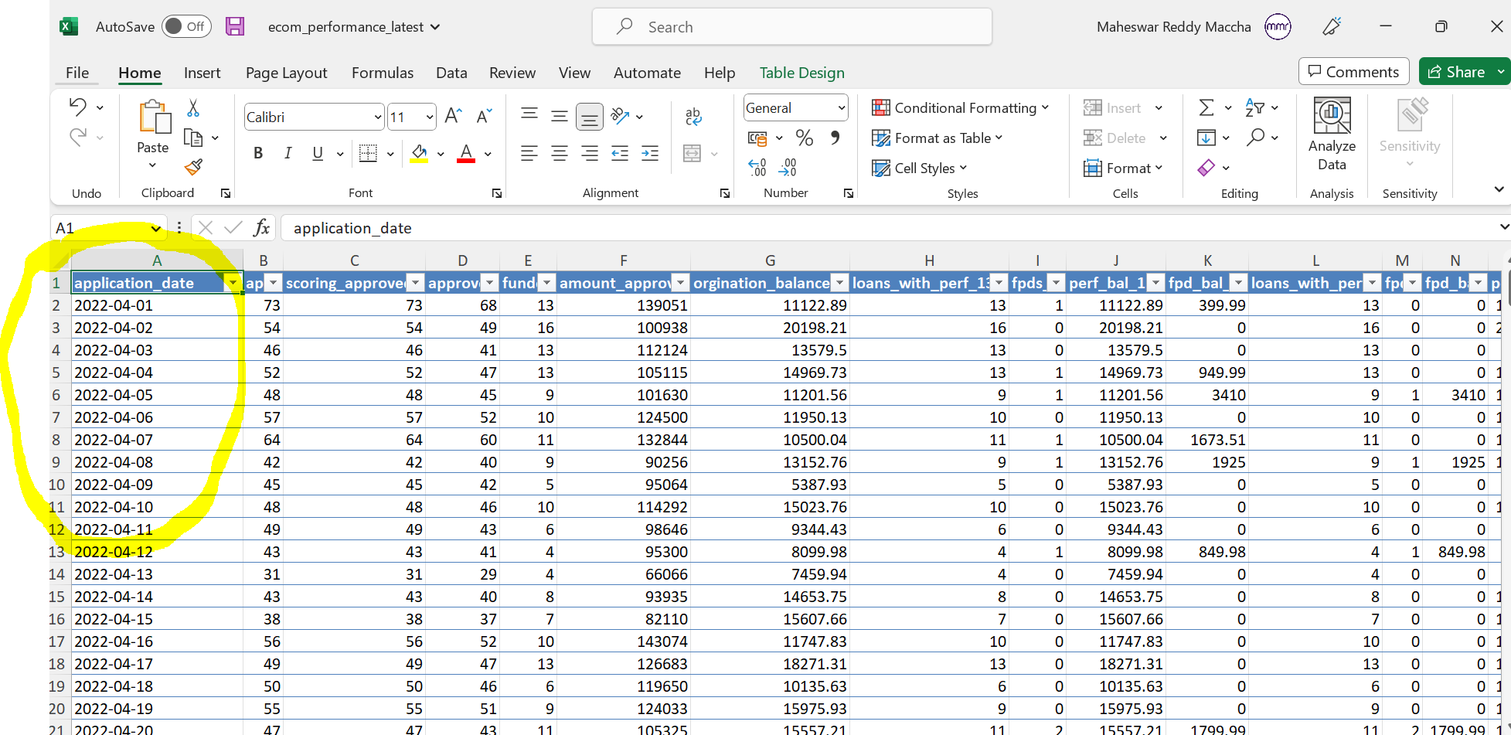The image size is (1511, 735).
Task: Select cell containing 2022-04-13
Action: point(157,574)
